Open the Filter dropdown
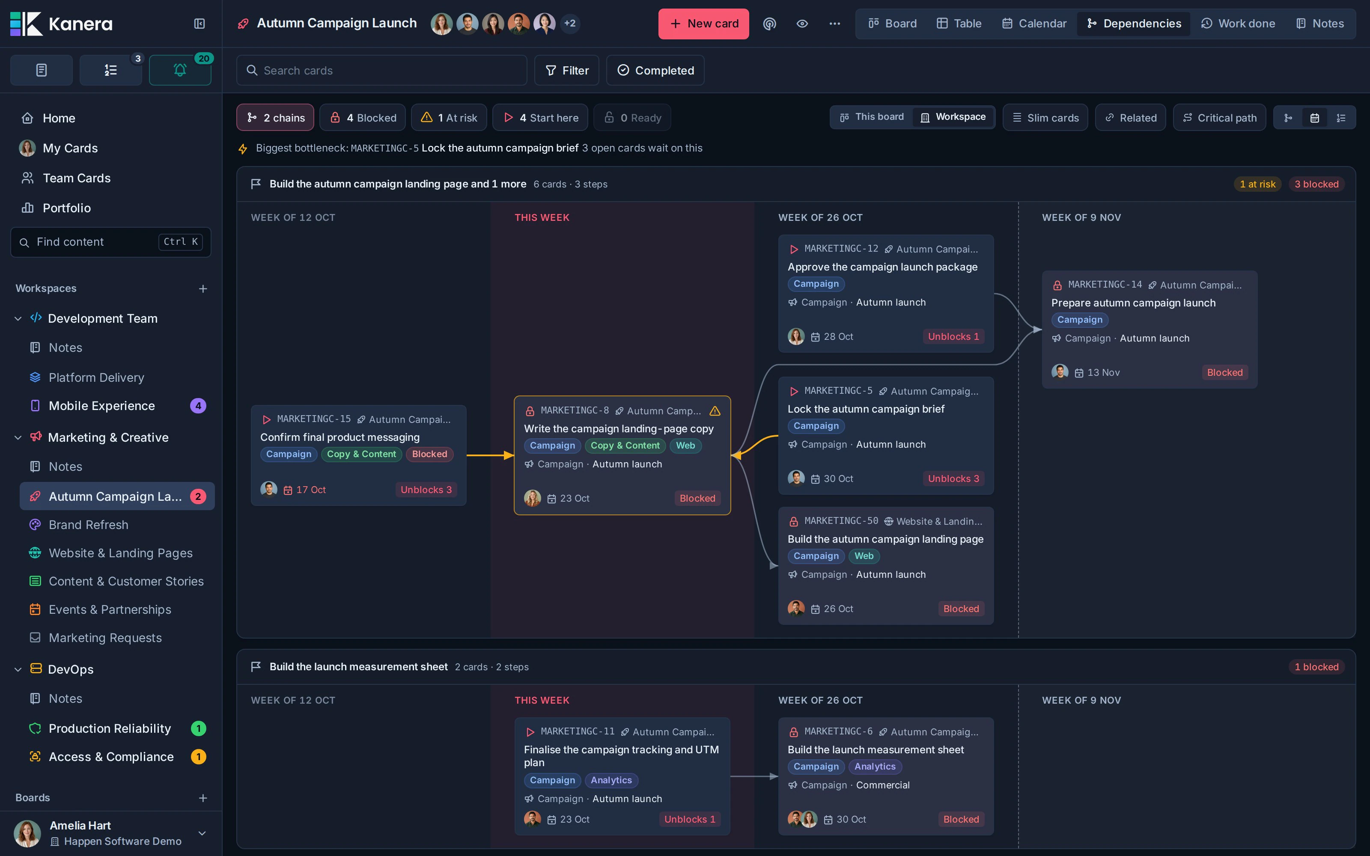1370x856 pixels. coord(567,70)
